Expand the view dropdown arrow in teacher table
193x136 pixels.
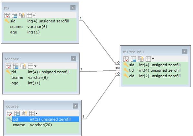(35, 66)
